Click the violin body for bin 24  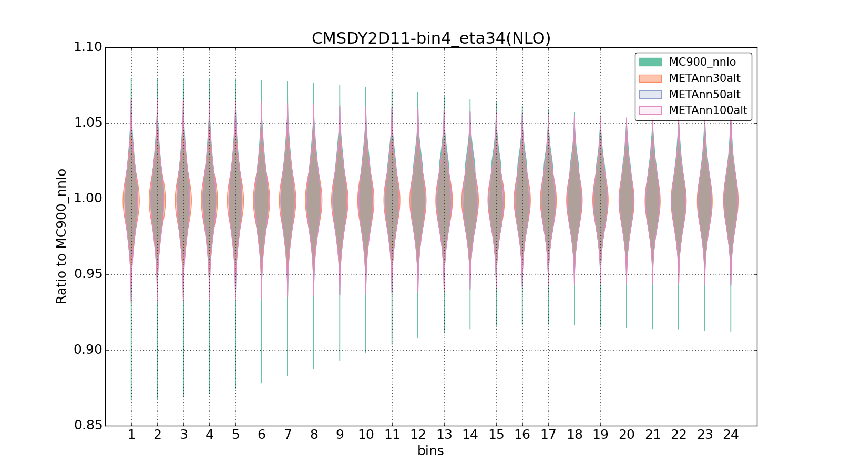tap(731, 200)
